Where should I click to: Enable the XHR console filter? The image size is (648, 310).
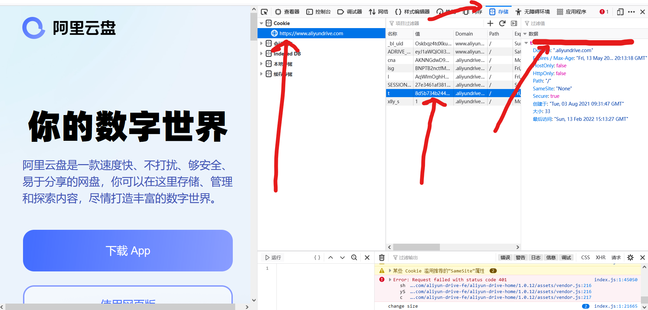pyautogui.click(x=601, y=258)
